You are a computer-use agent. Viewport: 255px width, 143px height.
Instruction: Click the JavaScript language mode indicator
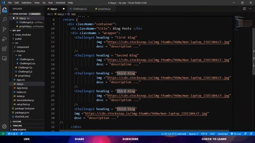point(222,134)
